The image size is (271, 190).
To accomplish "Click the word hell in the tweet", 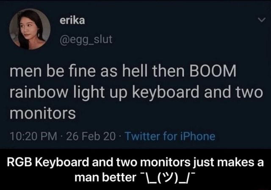I will click(x=135, y=71).
